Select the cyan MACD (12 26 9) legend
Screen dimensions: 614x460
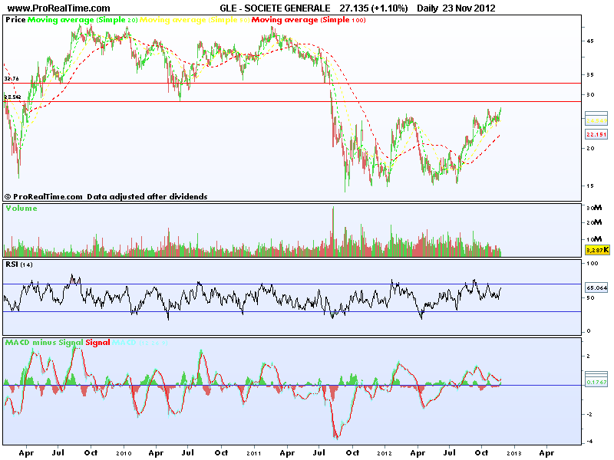140,343
